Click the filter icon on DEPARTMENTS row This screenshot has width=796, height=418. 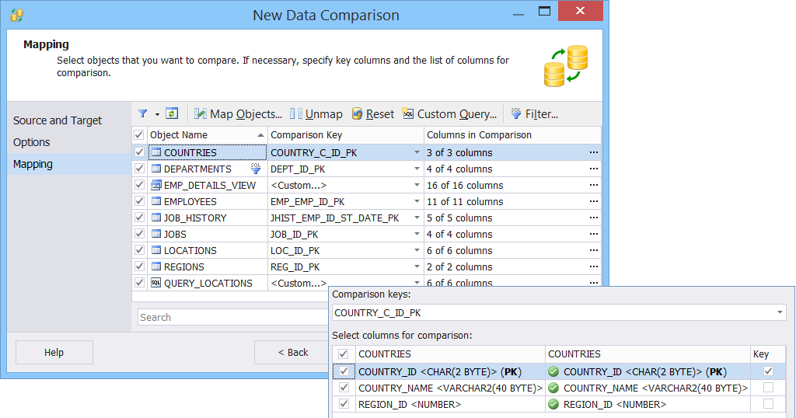pyautogui.click(x=256, y=169)
